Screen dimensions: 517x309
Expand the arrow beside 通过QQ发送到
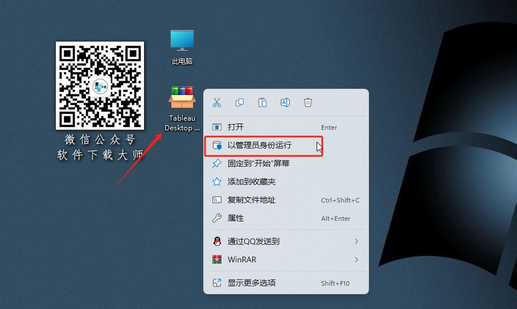pyautogui.click(x=356, y=241)
